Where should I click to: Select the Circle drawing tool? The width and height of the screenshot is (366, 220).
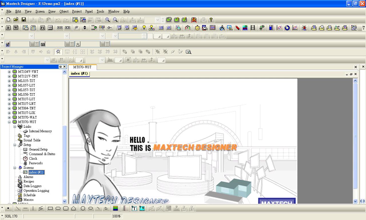83,208
